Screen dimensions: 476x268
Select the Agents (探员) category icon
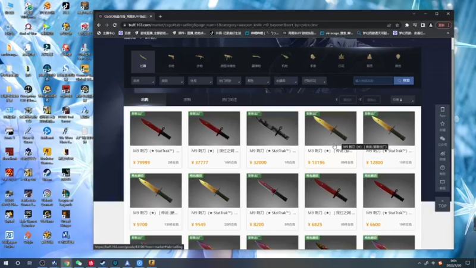(x=369, y=61)
